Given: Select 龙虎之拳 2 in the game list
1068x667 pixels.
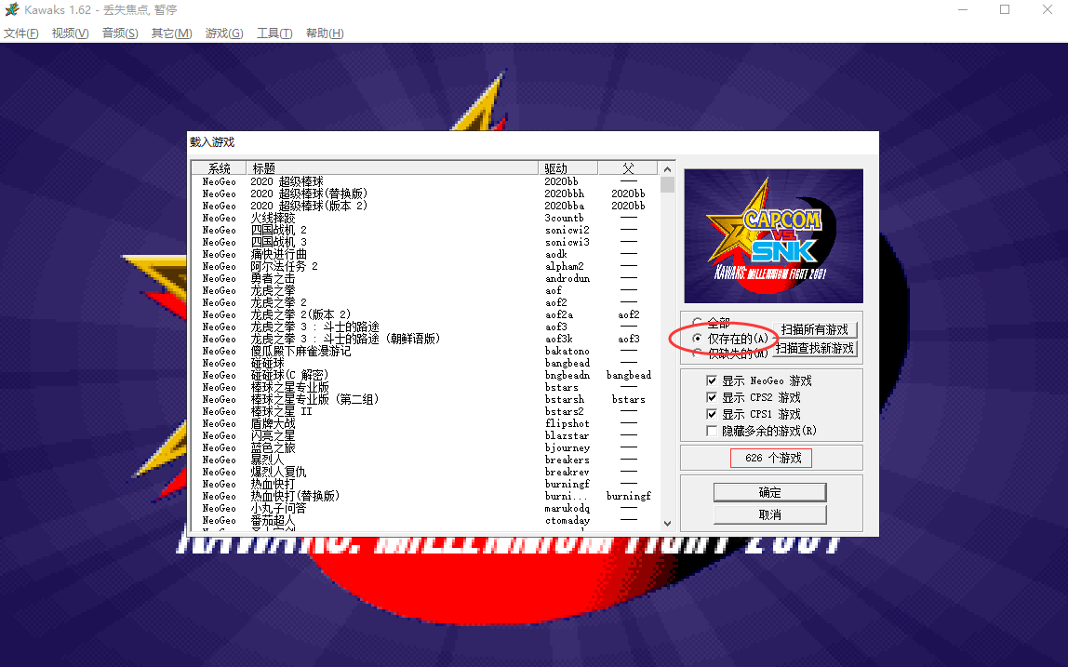Looking at the screenshot, I should (x=278, y=302).
